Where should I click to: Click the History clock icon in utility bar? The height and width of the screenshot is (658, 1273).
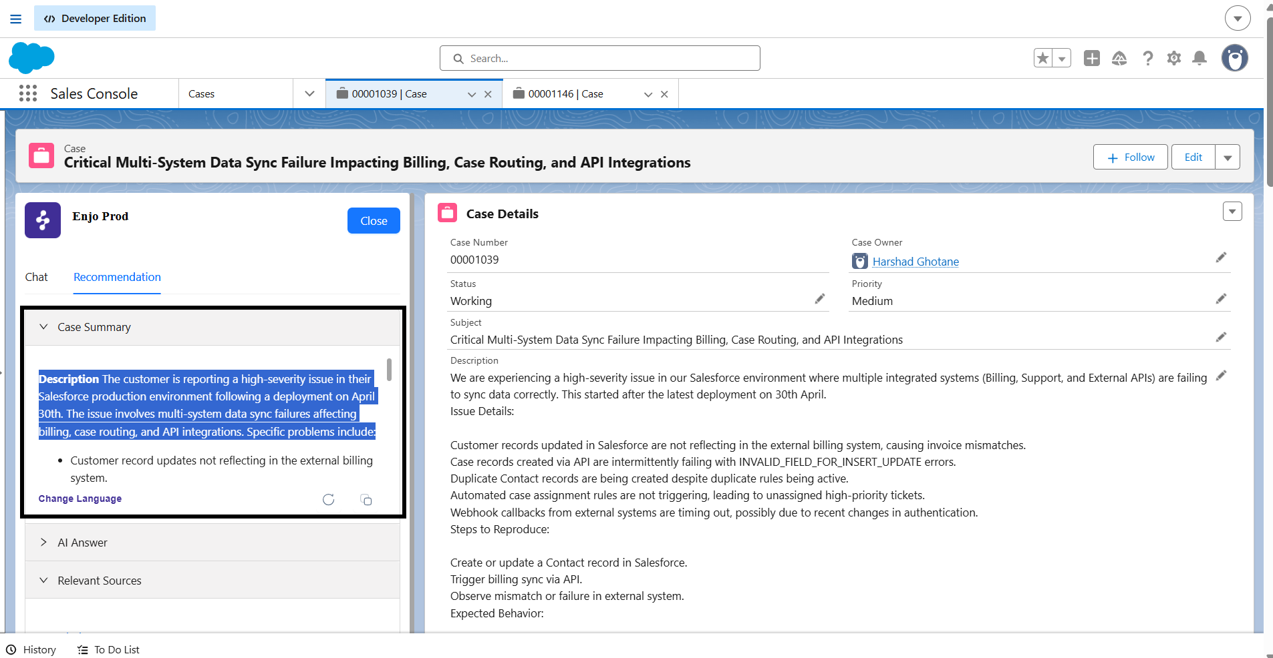point(11,649)
